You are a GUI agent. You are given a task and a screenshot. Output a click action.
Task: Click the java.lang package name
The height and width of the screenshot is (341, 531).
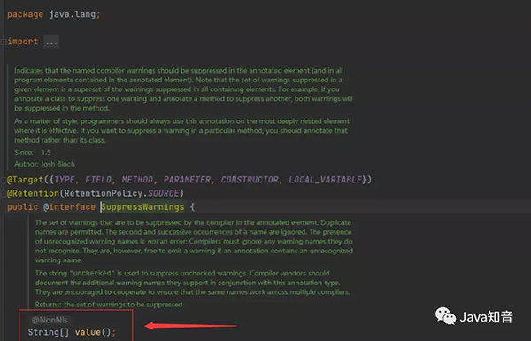click(x=73, y=14)
